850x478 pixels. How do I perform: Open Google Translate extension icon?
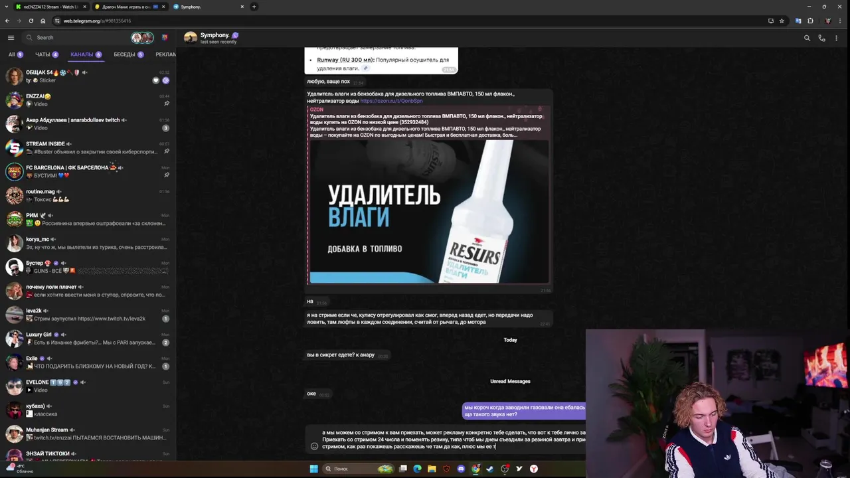[798, 21]
